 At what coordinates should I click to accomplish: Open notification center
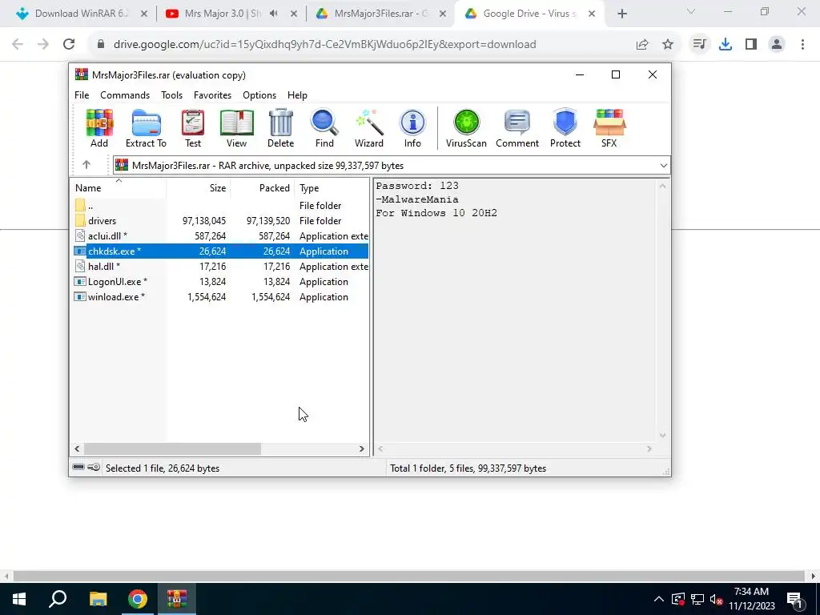point(794,600)
